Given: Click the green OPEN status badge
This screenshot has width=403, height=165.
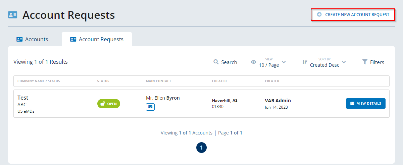Looking at the screenshot, I should click(x=108, y=104).
